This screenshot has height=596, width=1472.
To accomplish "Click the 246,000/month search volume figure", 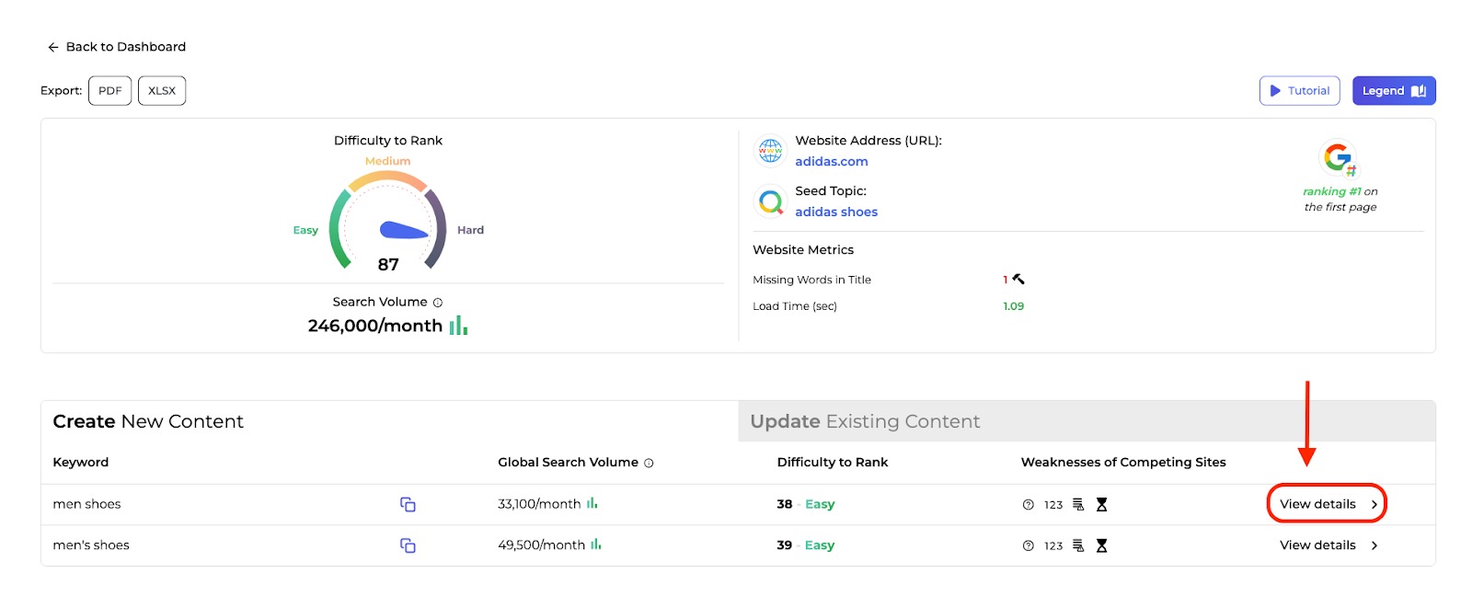I will [374, 326].
